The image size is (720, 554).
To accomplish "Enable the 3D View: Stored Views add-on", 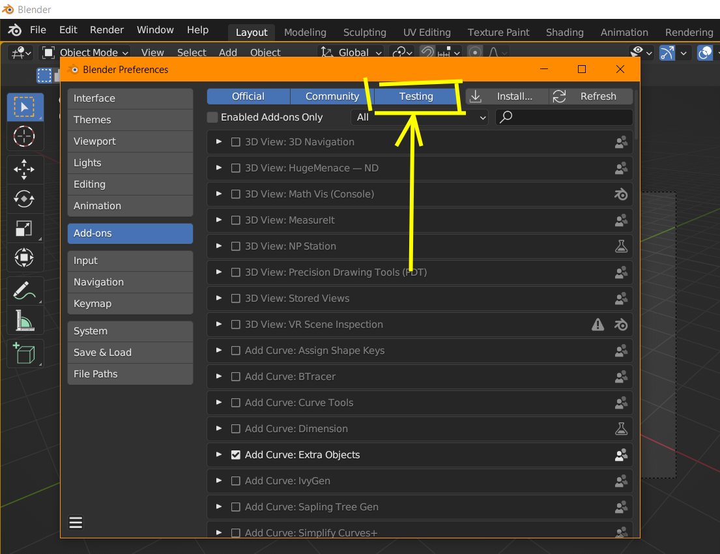I will tap(236, 299).
